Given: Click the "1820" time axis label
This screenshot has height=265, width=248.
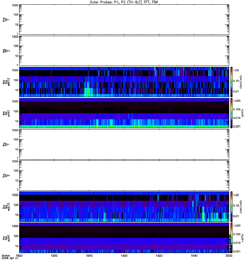Looking at the screenshot, I should [x=54, y=255].
